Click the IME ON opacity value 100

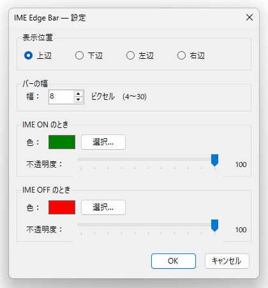(241, 164)
